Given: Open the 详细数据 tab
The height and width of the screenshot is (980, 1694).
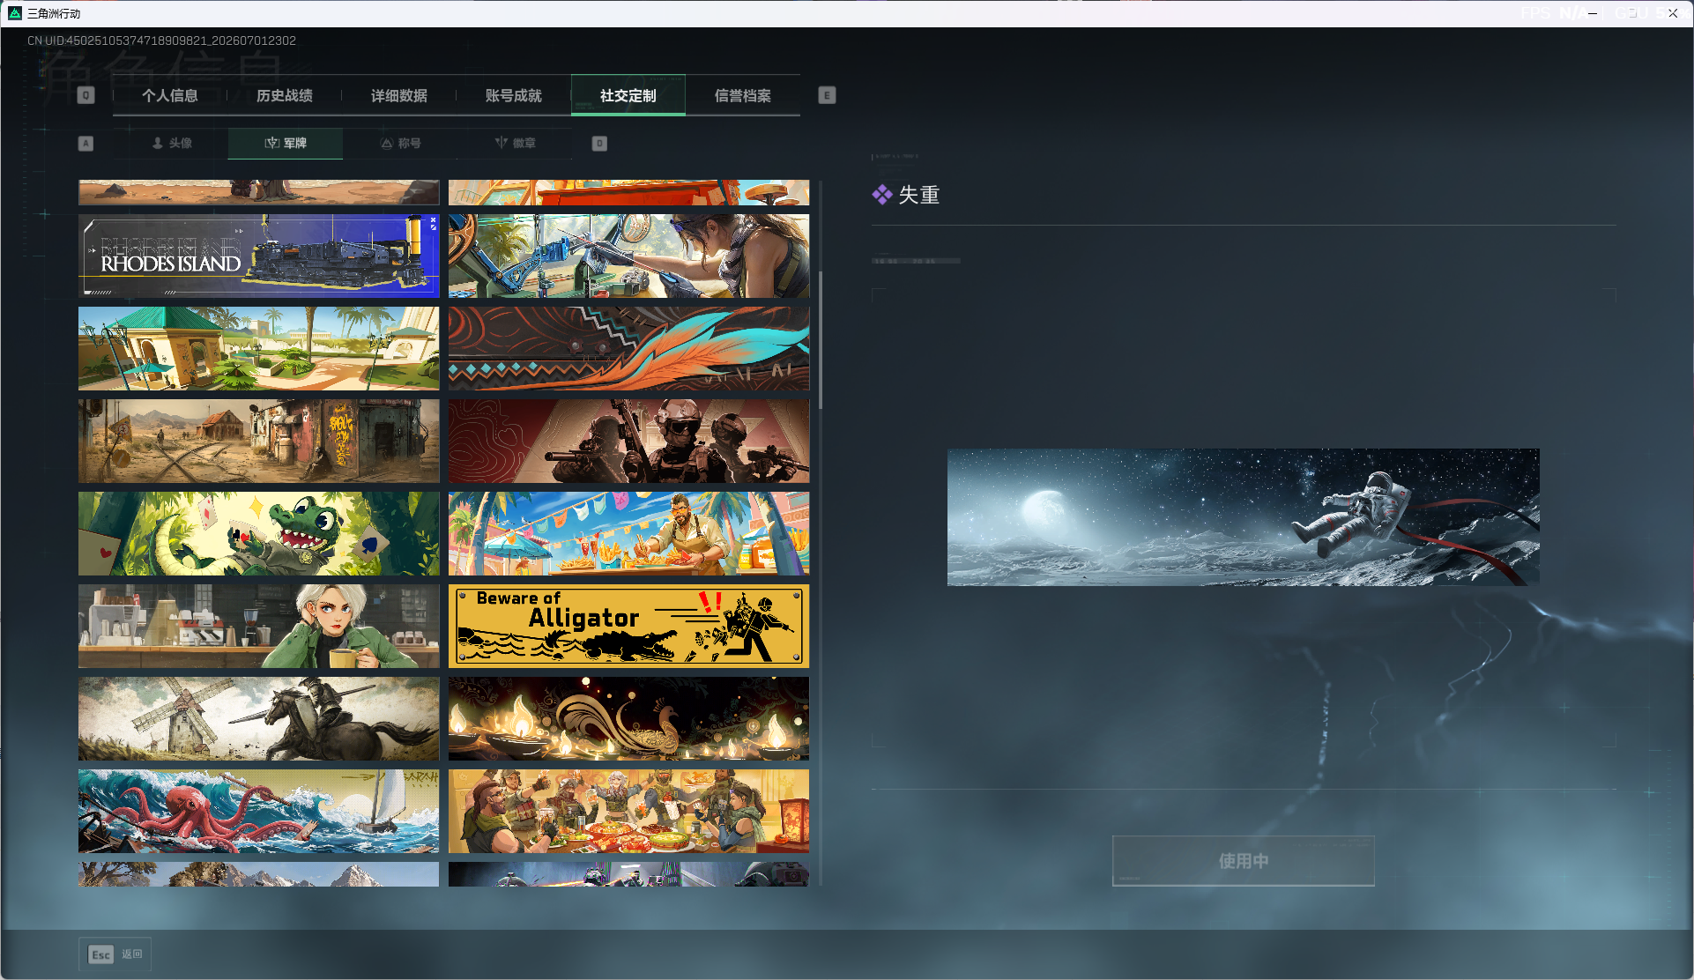Looking at the screenshot, I should pyautogui.click(x=399, y=95).
